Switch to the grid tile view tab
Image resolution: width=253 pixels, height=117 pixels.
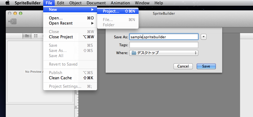pos(36,36)
